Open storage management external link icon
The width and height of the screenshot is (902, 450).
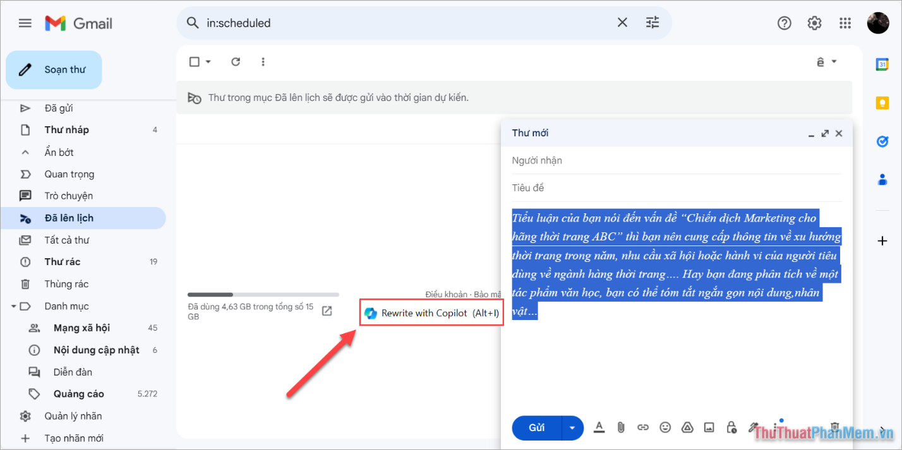[327, 311]
